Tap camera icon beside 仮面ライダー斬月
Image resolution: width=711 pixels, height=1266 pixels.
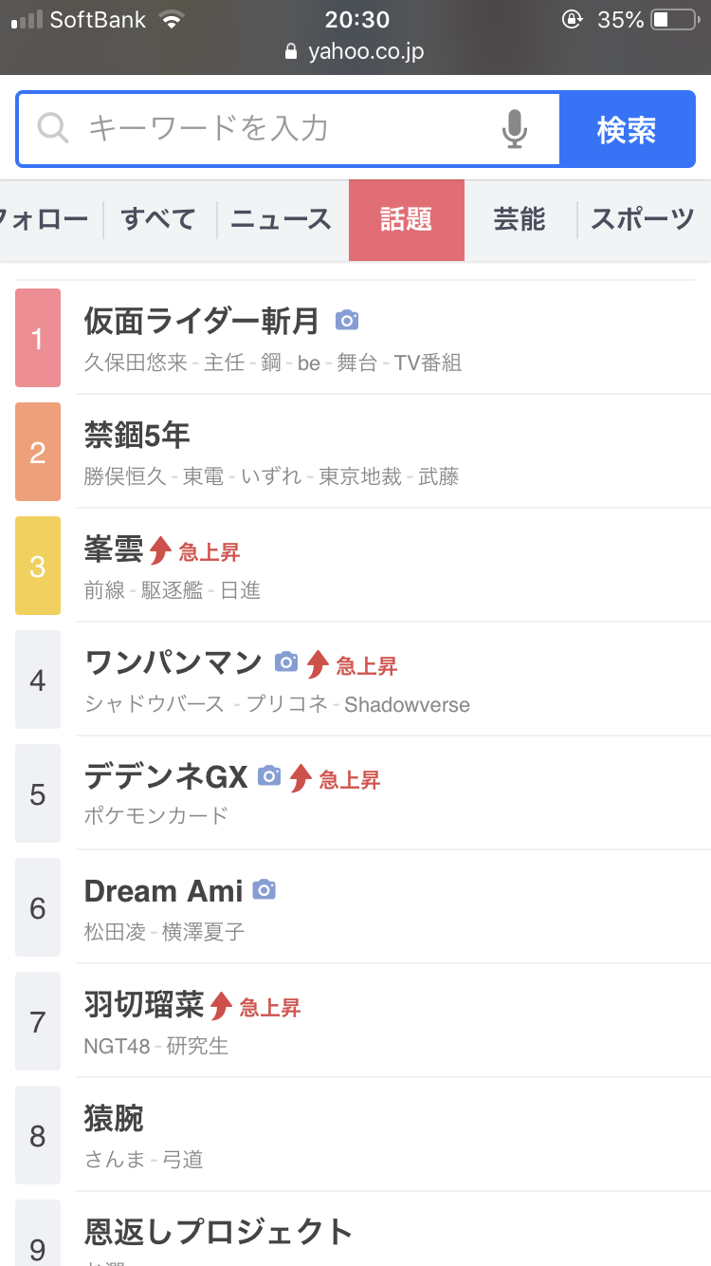(347, 321)
